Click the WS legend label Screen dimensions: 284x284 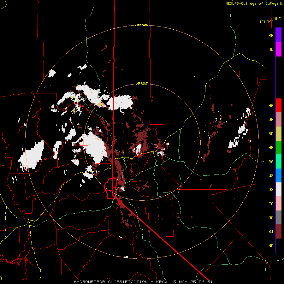click(x=271, y=176)
